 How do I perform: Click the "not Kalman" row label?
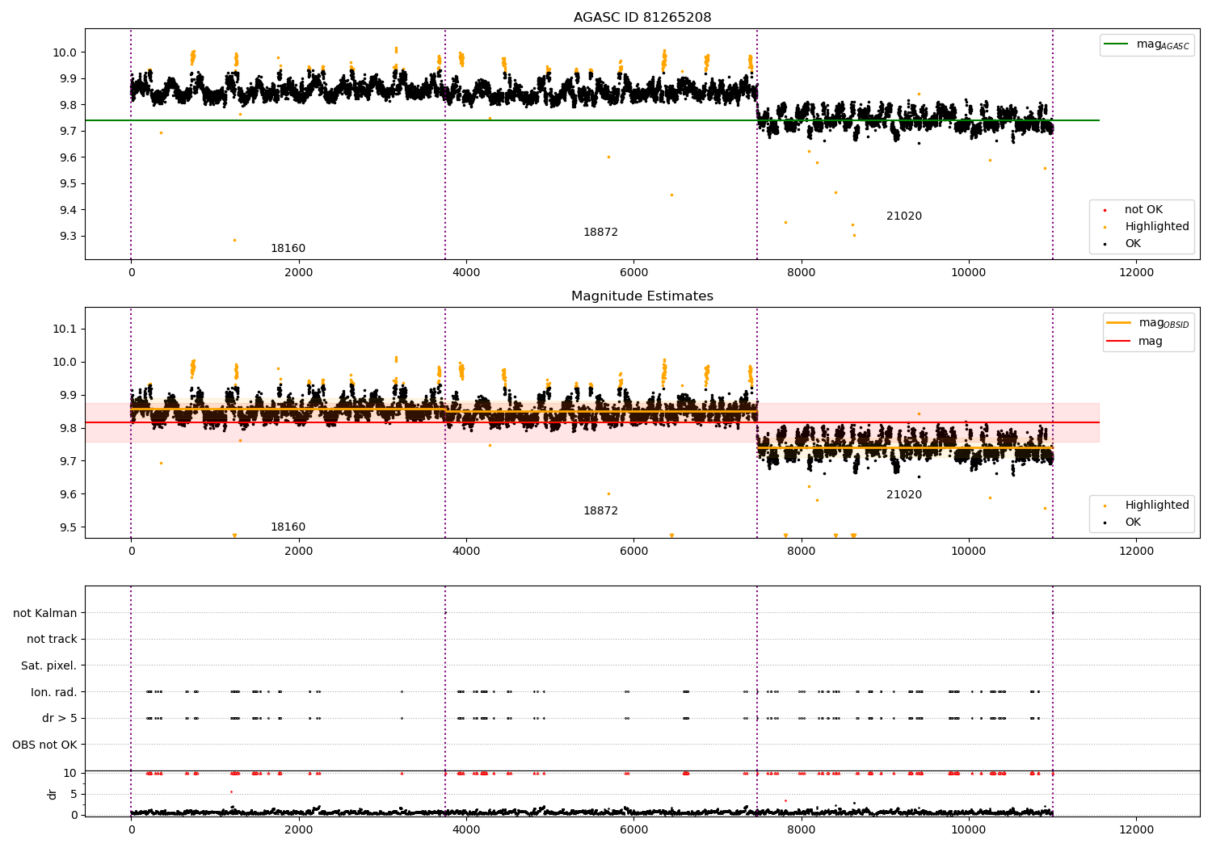point(45,613)
